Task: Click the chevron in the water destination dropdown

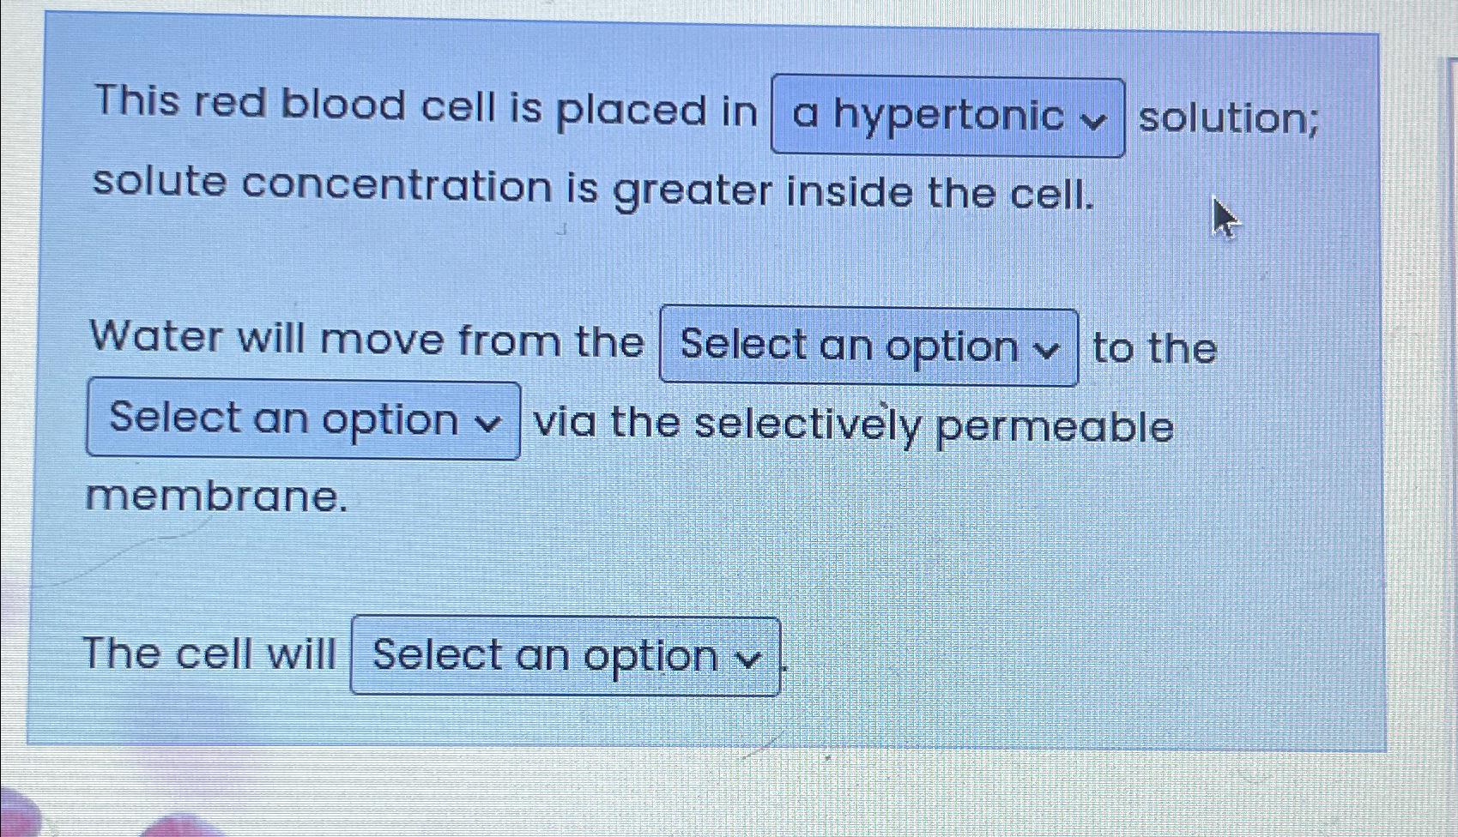Action: 490,421
